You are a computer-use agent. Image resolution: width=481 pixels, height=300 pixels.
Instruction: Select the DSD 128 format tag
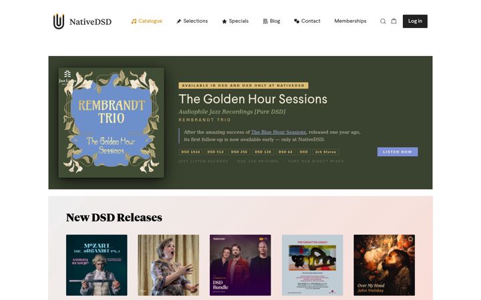pos(263,152)
